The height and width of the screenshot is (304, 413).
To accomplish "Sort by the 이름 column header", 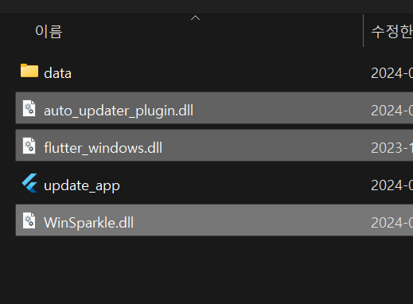I will 49,32.
